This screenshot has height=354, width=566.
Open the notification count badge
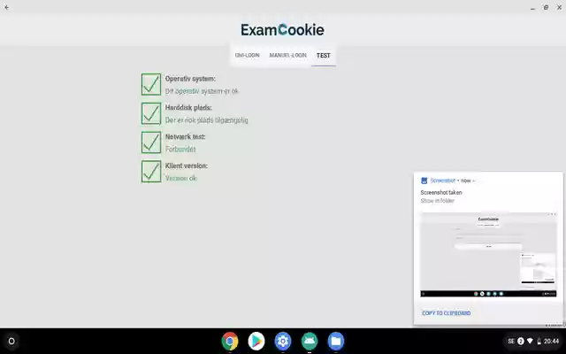pyautogui.click(x=521, y=341)
